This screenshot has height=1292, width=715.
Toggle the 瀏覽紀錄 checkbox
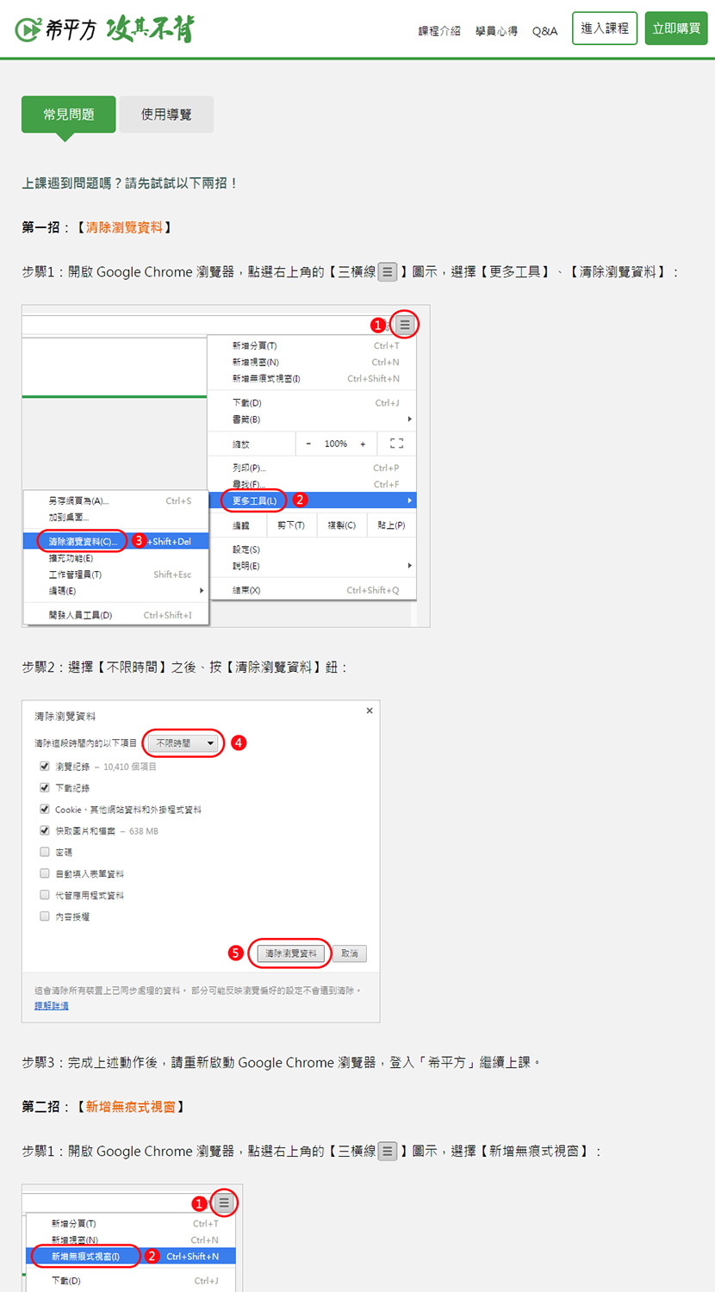pyautogui.click(x=45, y=766)
